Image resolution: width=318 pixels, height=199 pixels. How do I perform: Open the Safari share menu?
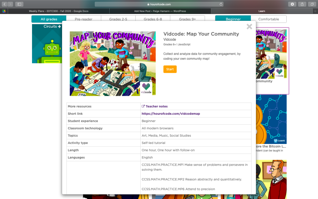(302, 4)
